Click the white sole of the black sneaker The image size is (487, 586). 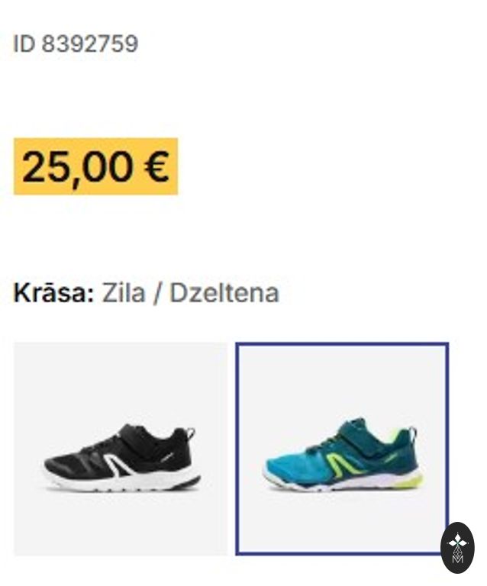coord(124,484)
